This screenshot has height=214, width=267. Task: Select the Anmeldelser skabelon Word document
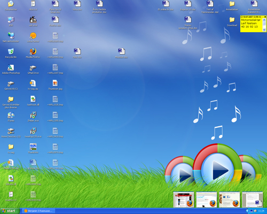tap(254, 4)
